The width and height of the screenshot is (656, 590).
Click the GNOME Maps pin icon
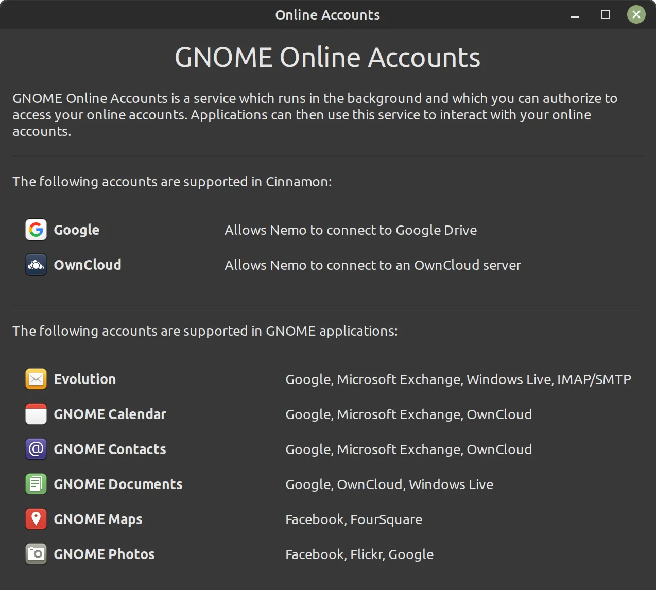click(x=36, y=519)
